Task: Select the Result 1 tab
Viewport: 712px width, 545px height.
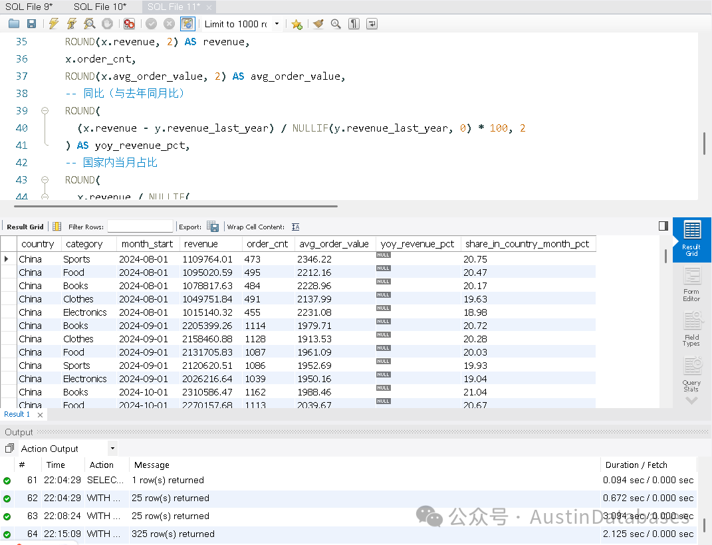Action: click(x=17, y=414)
